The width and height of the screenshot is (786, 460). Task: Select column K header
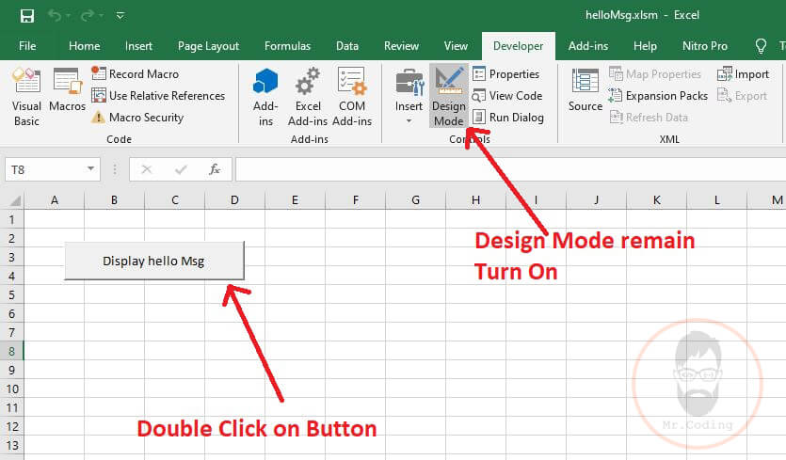click(x=657, y=200)
